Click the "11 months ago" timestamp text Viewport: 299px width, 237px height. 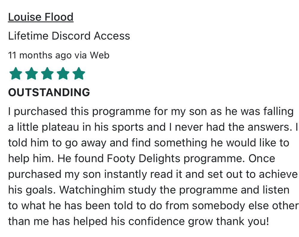click(x=40, y=55)
